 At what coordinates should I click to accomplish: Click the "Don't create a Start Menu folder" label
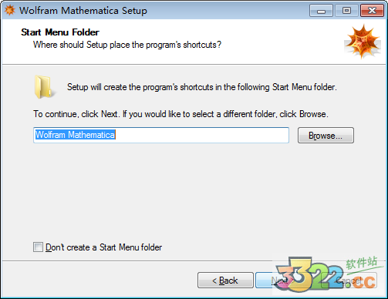[x=103, y=247]
